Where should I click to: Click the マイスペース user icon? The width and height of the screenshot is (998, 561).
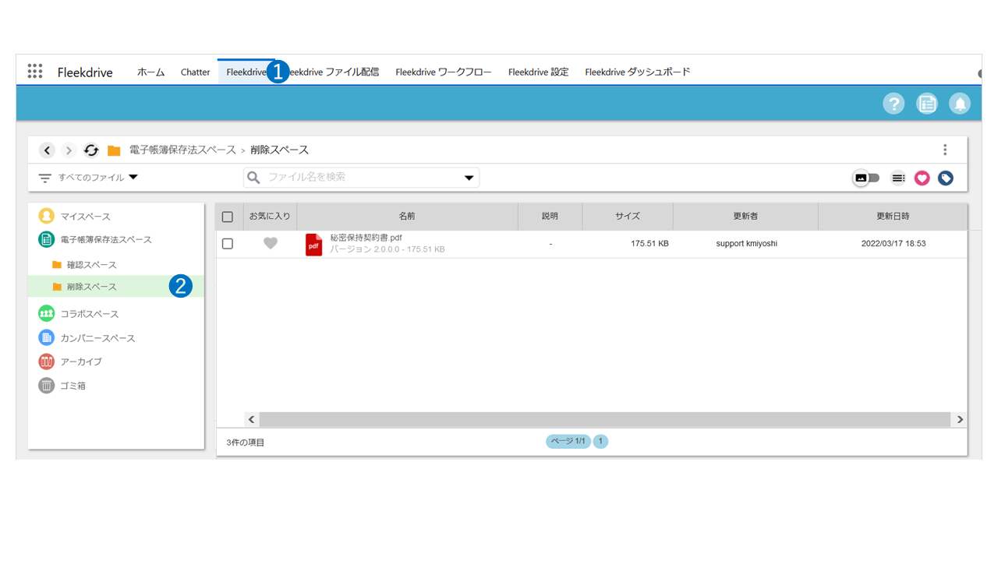(x=47, y=216)
